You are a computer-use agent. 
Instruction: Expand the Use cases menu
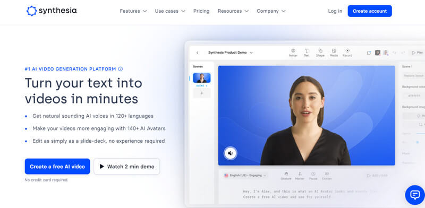[x=170, y=11]
